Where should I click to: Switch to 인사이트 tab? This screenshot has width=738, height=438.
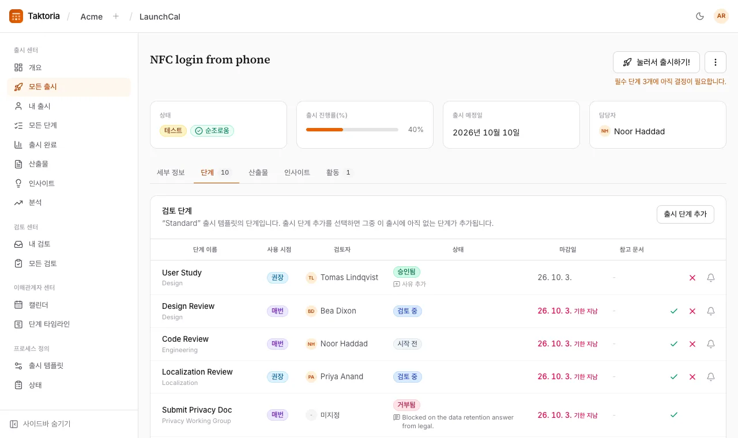click(297, 172)
